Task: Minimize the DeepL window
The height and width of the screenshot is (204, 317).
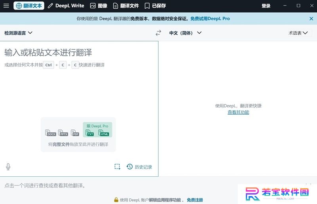Action: coord(285,6)
